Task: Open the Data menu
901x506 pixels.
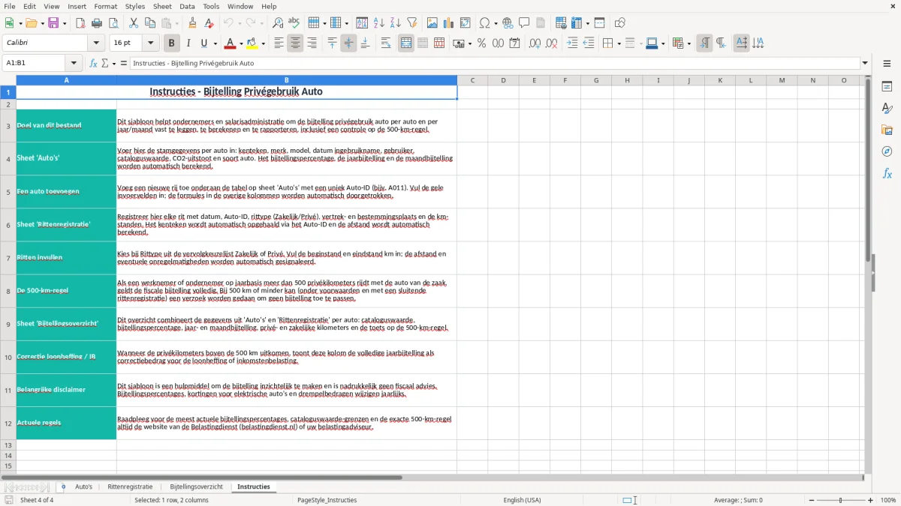Action: click(x=187, y=6)
